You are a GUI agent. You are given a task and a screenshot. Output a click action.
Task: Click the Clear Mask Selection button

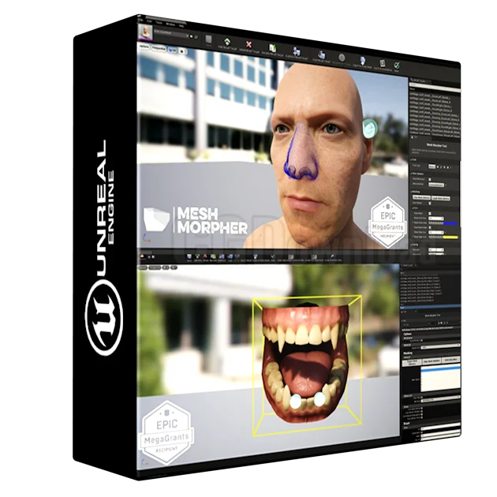coord(421,197)
